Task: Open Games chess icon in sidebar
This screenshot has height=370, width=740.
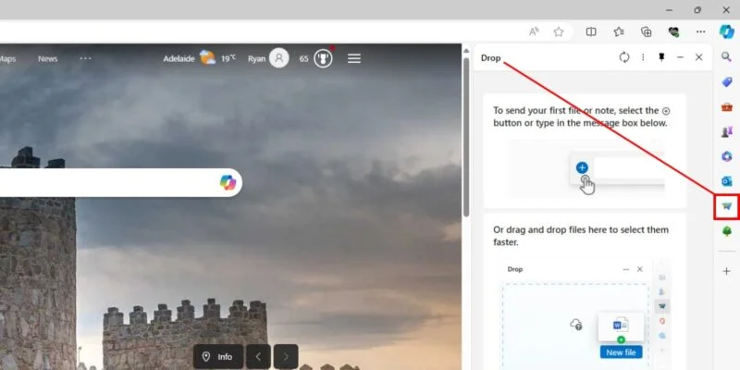Action: pyautogui.click(x=726, y=131)
